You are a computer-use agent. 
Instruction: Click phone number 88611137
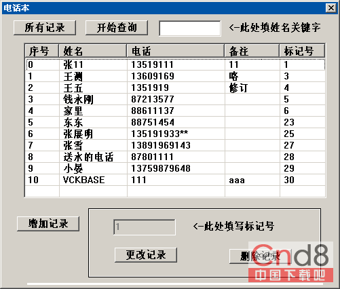[x=153, y=111]
